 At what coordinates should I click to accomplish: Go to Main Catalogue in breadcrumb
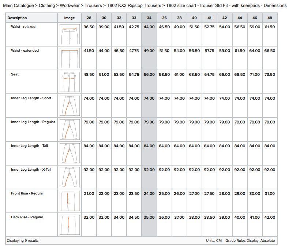pos(18,5)
